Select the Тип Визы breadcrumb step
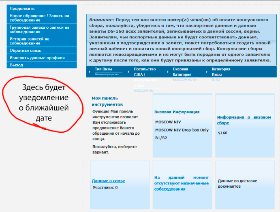The width and height of the screenshot is (280, 212). point(104,69)
